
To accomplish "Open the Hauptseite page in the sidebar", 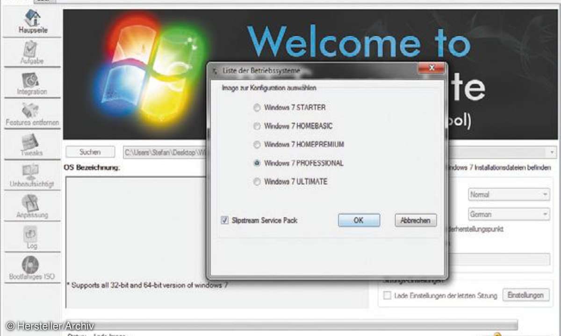I will coord(33,22).
